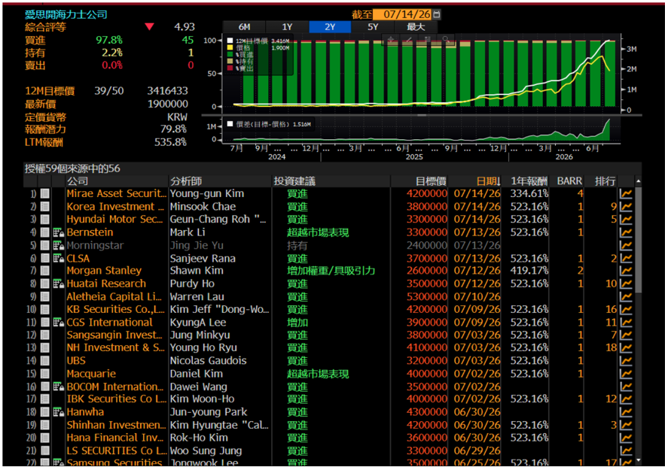
Task: Sort the table by 日期 column header
Action: coord(488,181)
